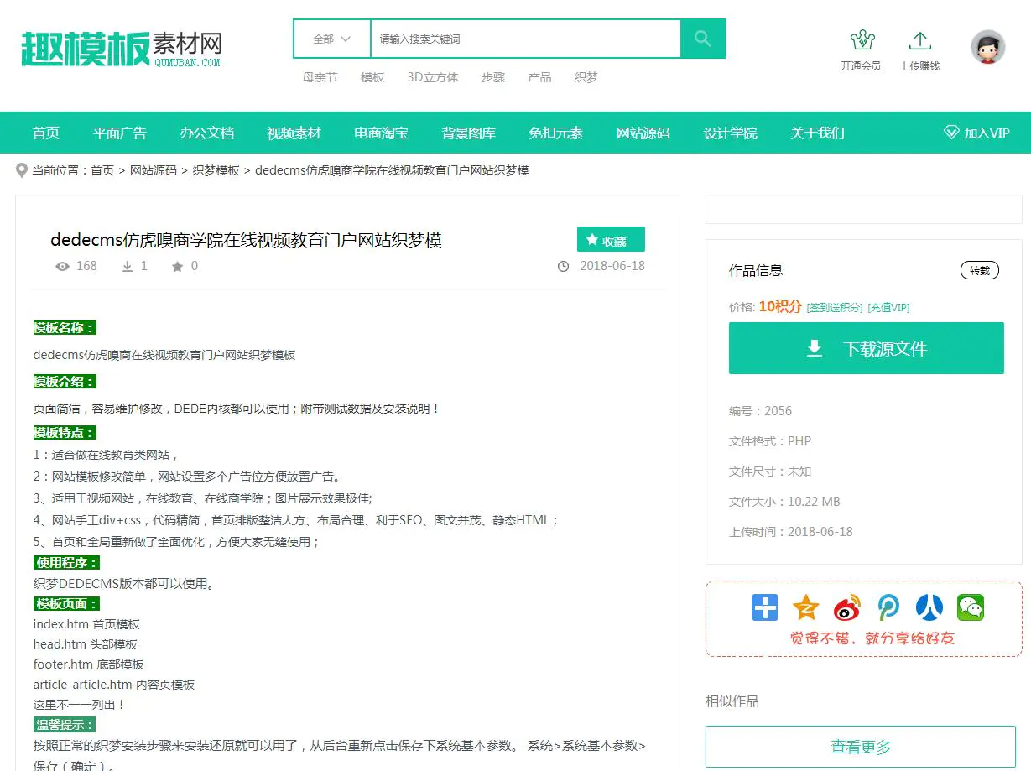
Task: Click the breadcrumb location pin icon
Action: click(22, 170)
